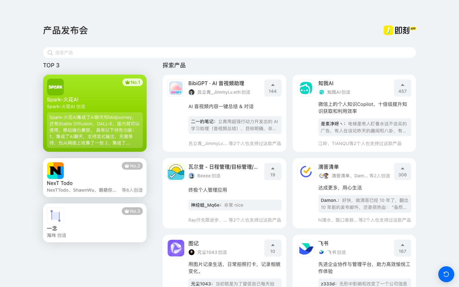Open creator 吕立青_JimmyLv.eth profile
Screen dimensions: 459x287
click(192, 92)
